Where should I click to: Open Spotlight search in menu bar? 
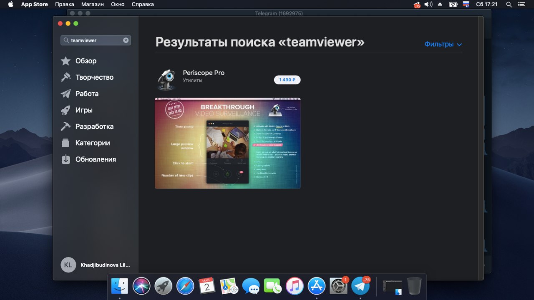509,4
